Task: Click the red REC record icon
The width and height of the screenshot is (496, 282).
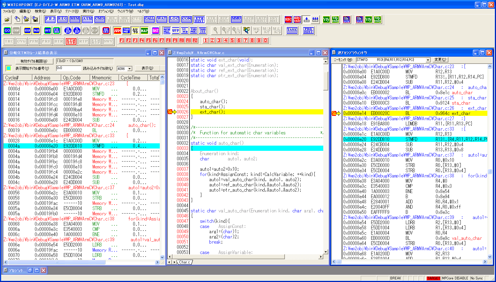Action: [x=288, y=19]
